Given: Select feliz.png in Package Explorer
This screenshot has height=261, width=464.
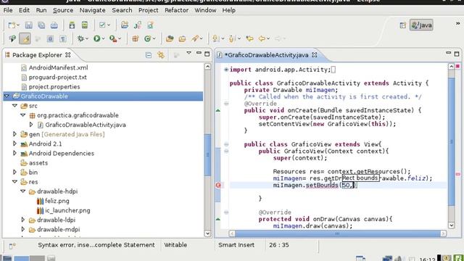Looking at the screenshot, I should point(53,201).
